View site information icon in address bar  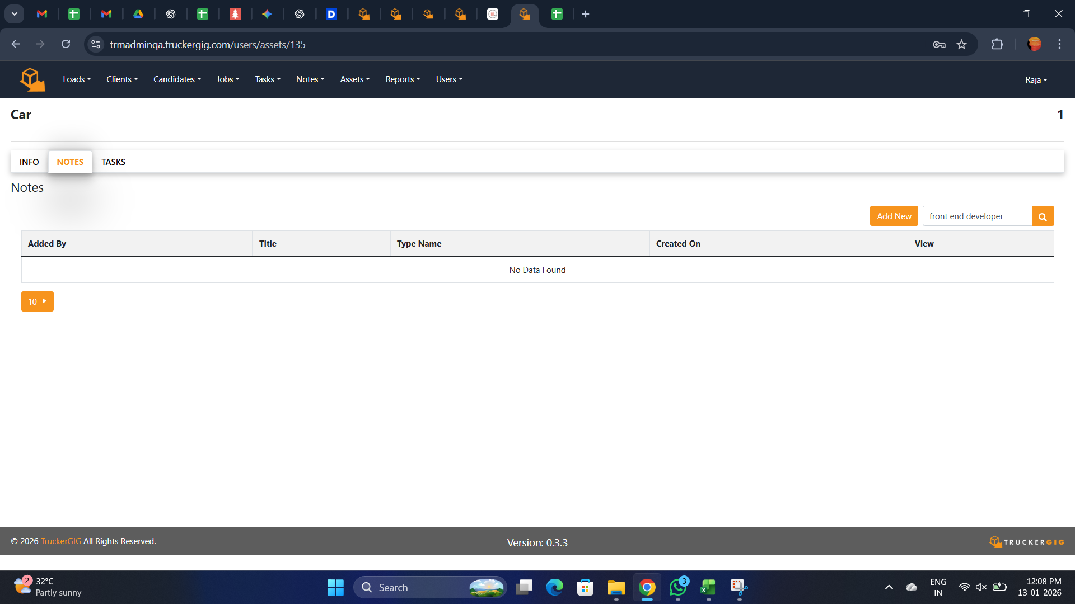click(96, 45)
